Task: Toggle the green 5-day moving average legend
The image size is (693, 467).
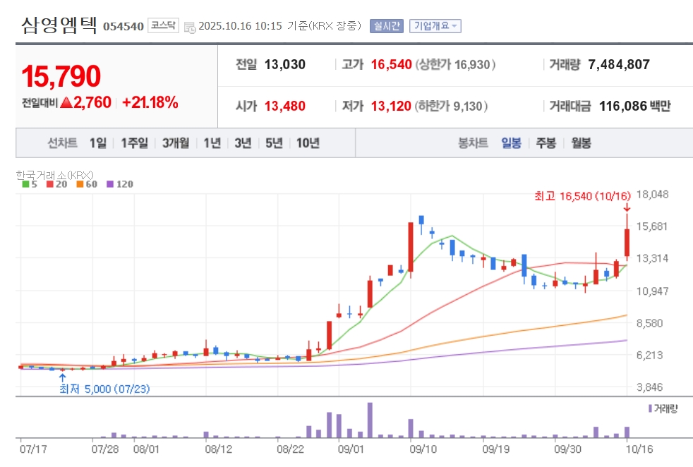Action: point(30,184)
